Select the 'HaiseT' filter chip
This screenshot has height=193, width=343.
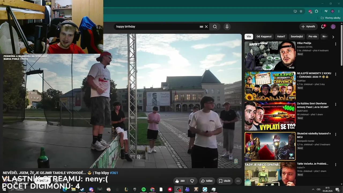(281, 36)
